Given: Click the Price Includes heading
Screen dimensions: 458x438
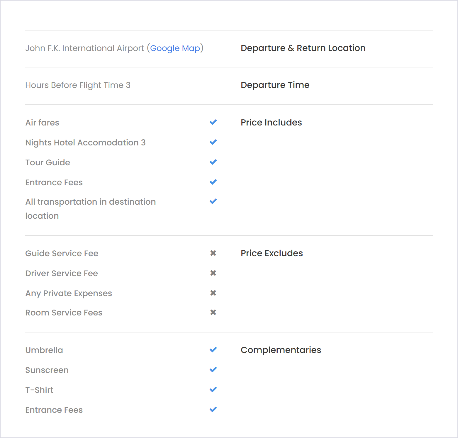Looking at the screenshot, I should [271, 123].
